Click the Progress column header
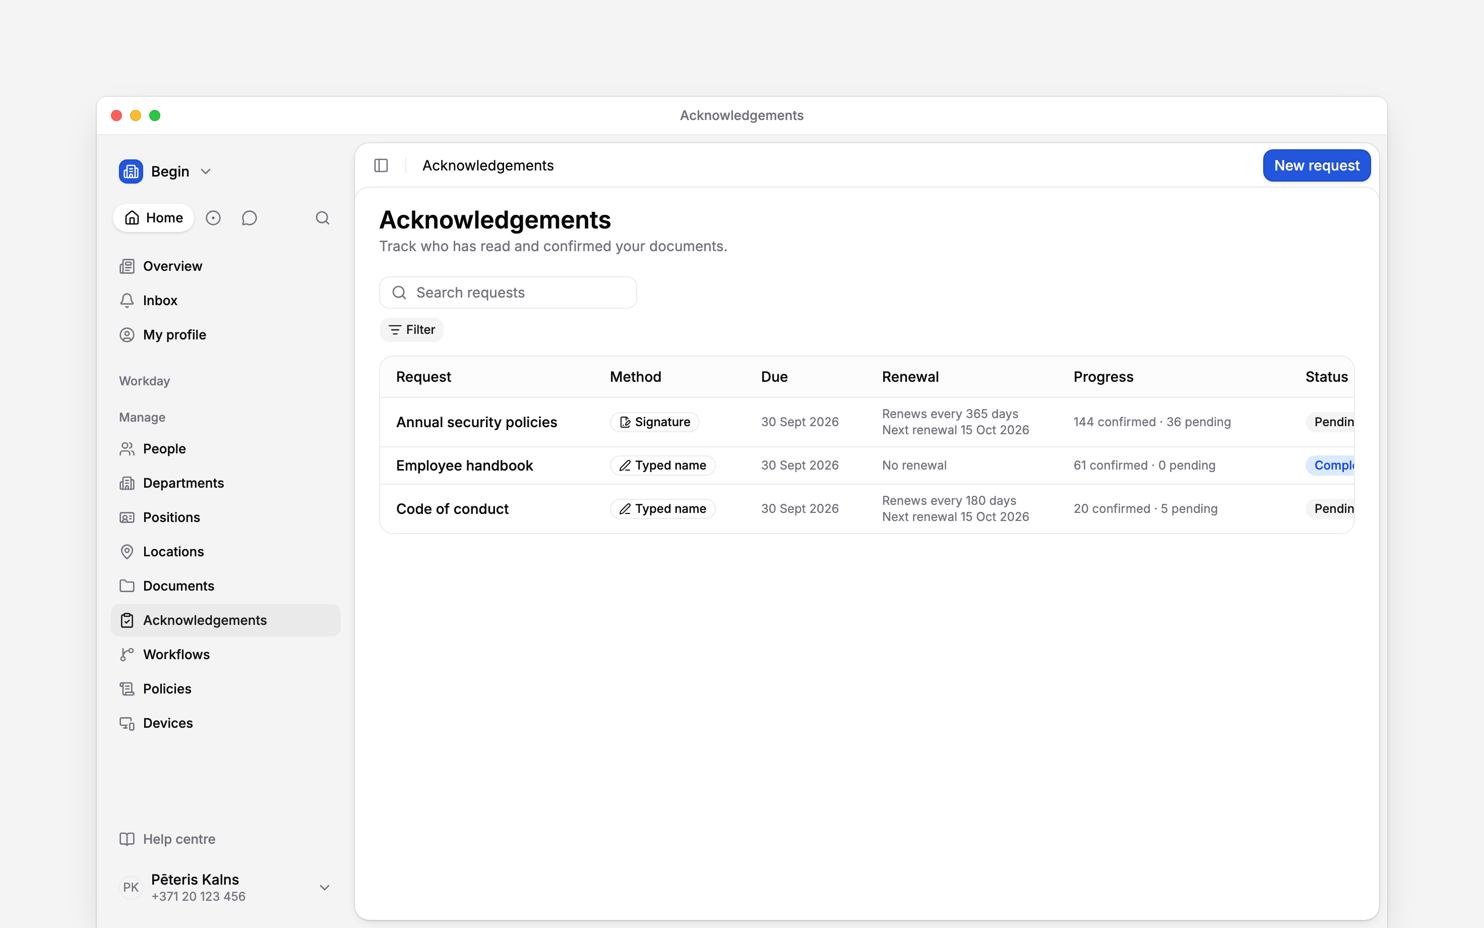Viewport: 1484px width, 928px height. coord(1103,377)
